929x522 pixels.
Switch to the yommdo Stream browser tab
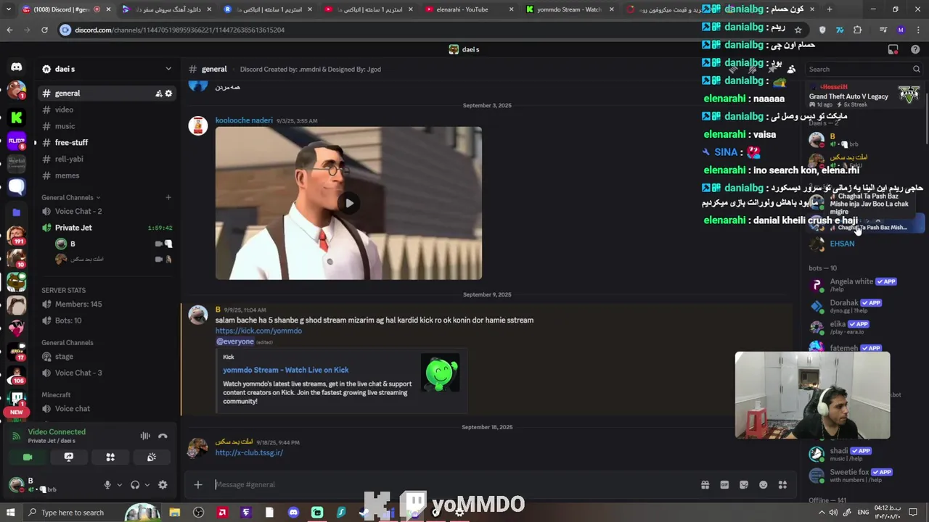point(569,9)
